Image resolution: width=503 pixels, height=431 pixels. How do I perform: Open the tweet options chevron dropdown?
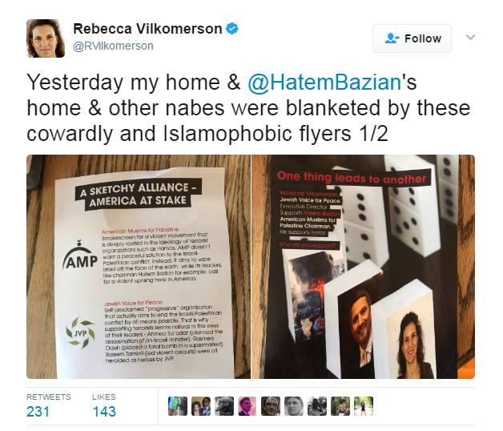(x=470, y=37)
